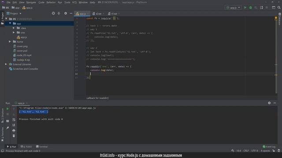Click the up arrow in the Run panel
The image size is (282, 158).
pyautogui.click(x=14, y=109)
